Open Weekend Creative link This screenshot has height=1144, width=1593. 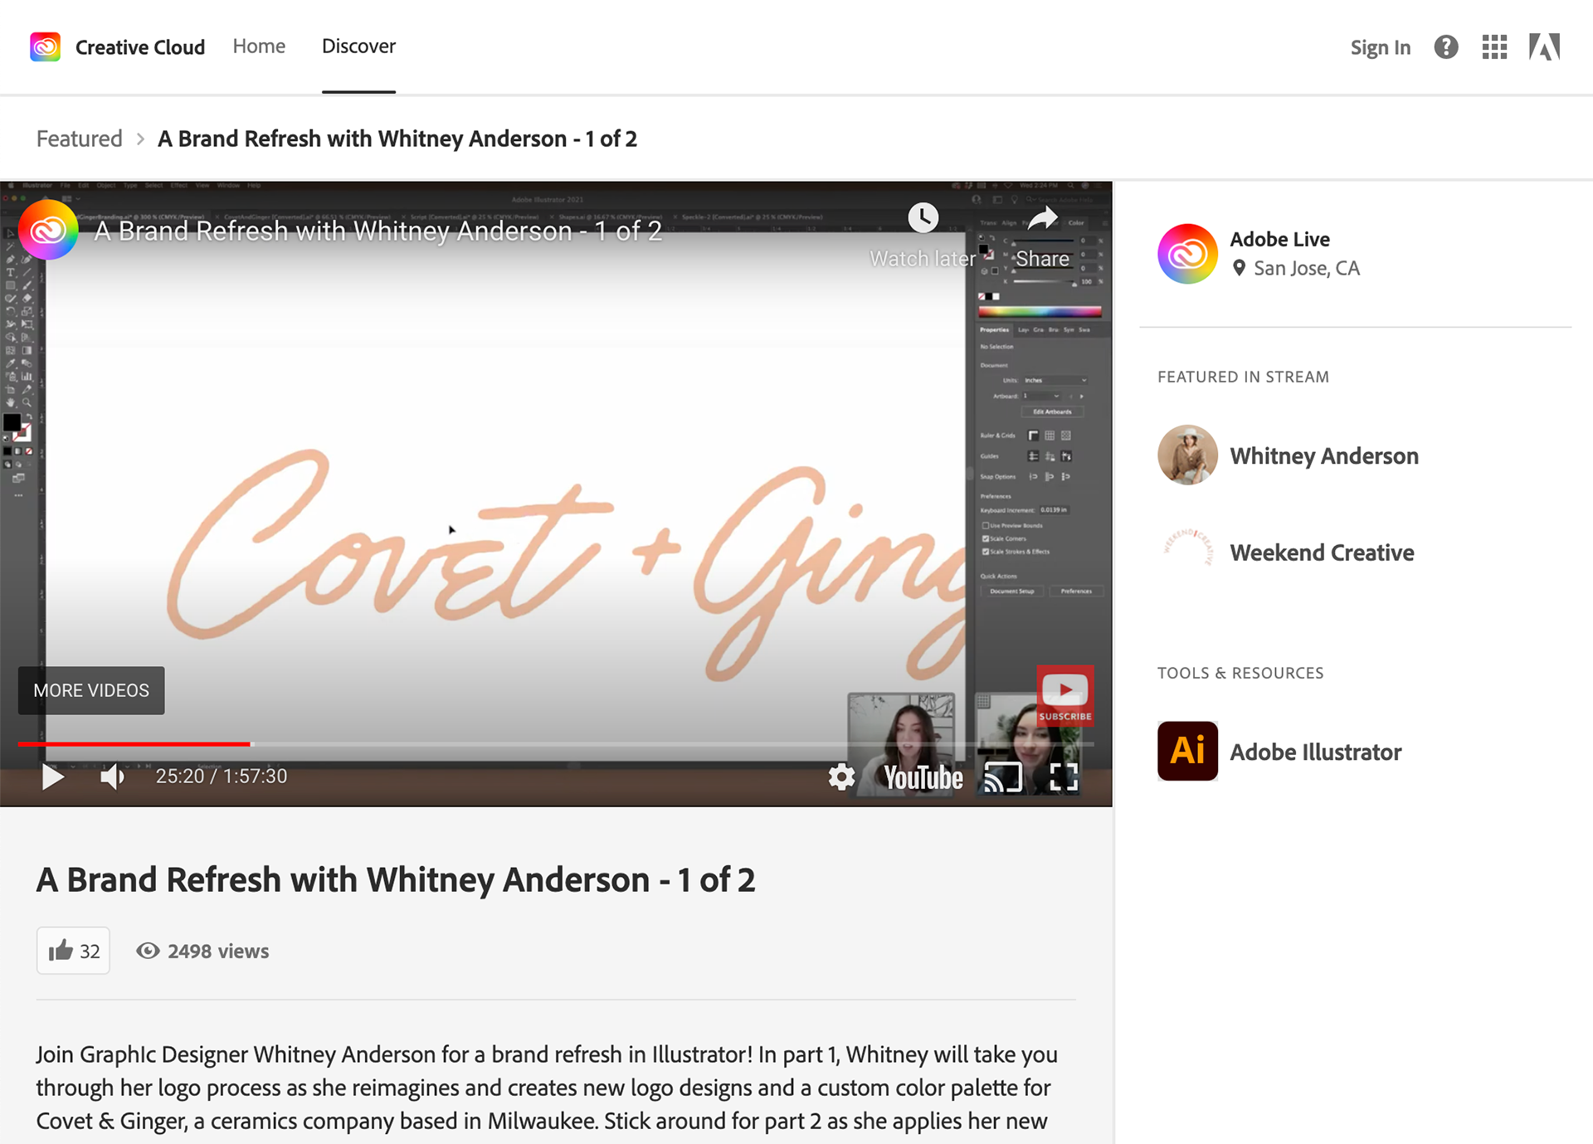pyautogui.click(x=1322, y=553)
